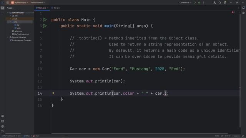
Task: Open the Code With Me collaboration icon
Action: (x=214, y=3)
